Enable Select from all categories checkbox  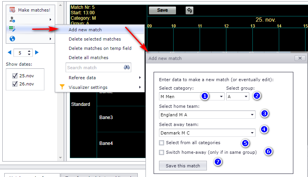tap(161, 143)
